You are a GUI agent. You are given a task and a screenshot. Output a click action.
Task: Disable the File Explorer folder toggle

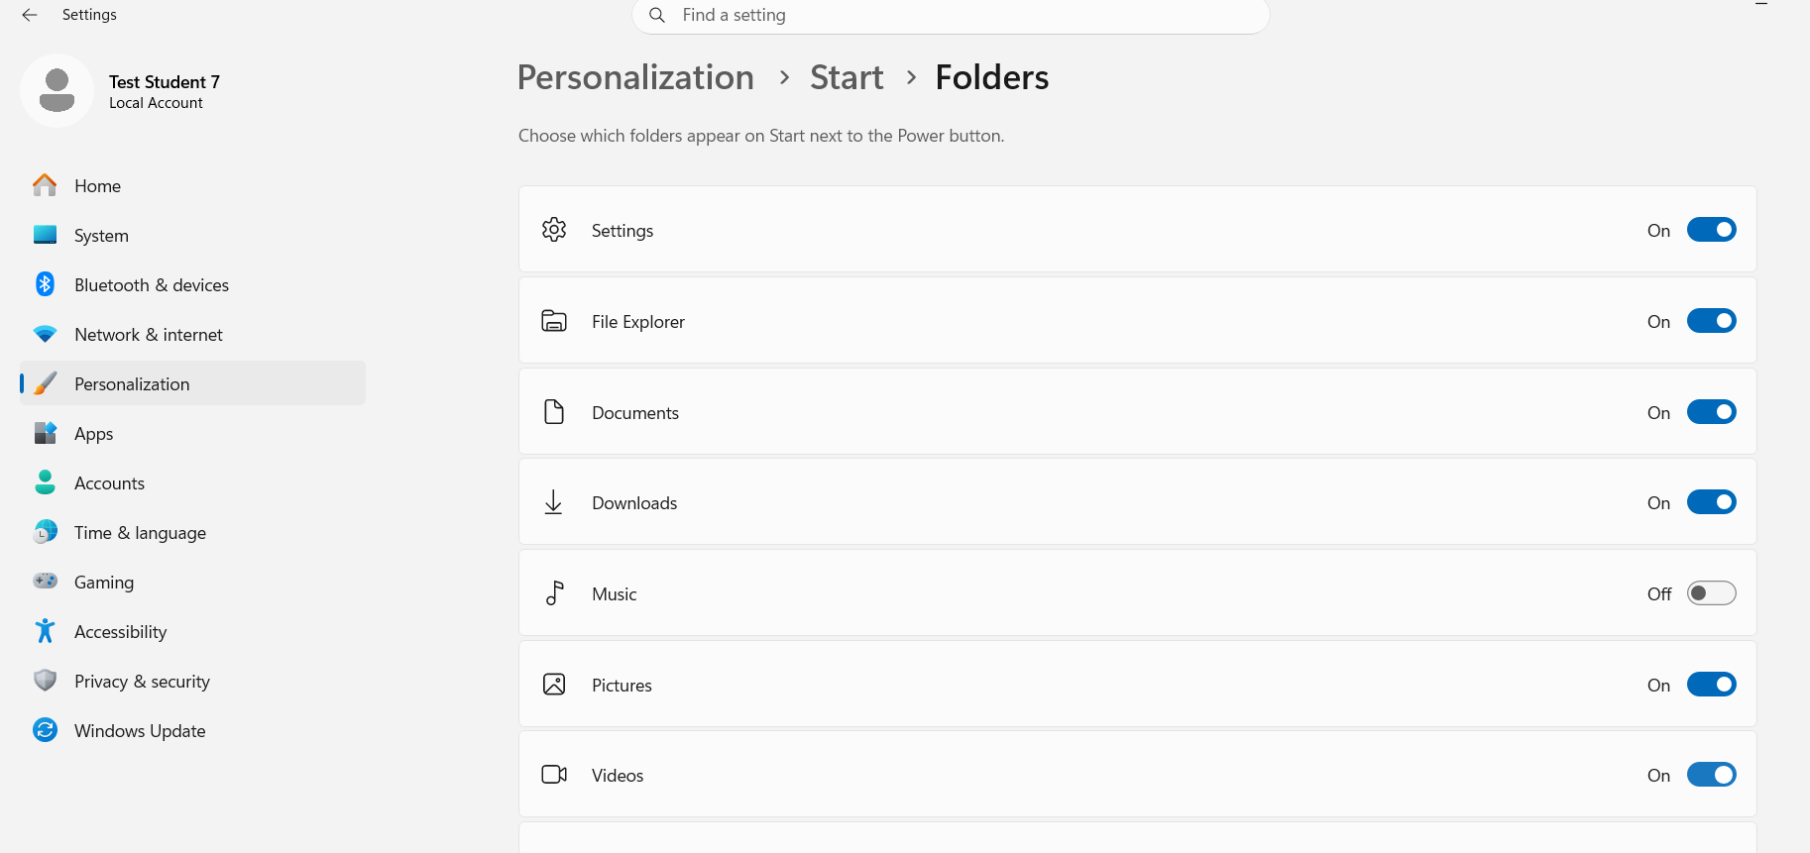[x=1711, y=321]
